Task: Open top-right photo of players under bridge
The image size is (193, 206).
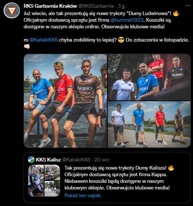Action: 149,77
